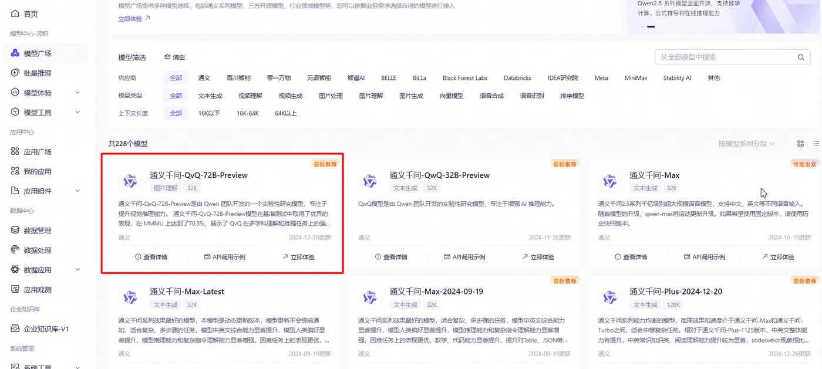The image size is (822, 369).
Task: Open 企业知识库-V1 icon in sidebar
Action: click(15, 329)
